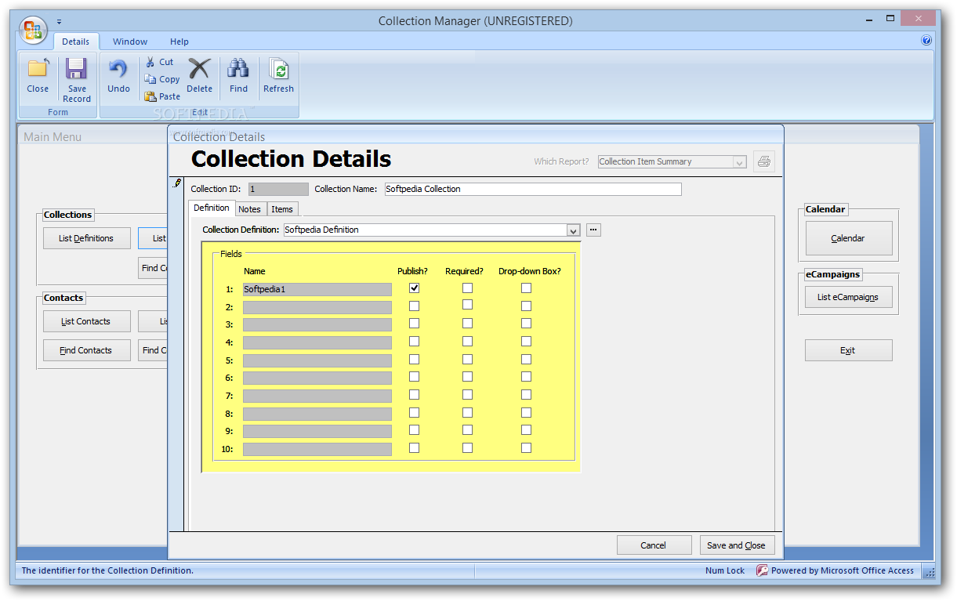
Task: Enable Drop-down Box checkbox for field 10
Action: point(526,448)
